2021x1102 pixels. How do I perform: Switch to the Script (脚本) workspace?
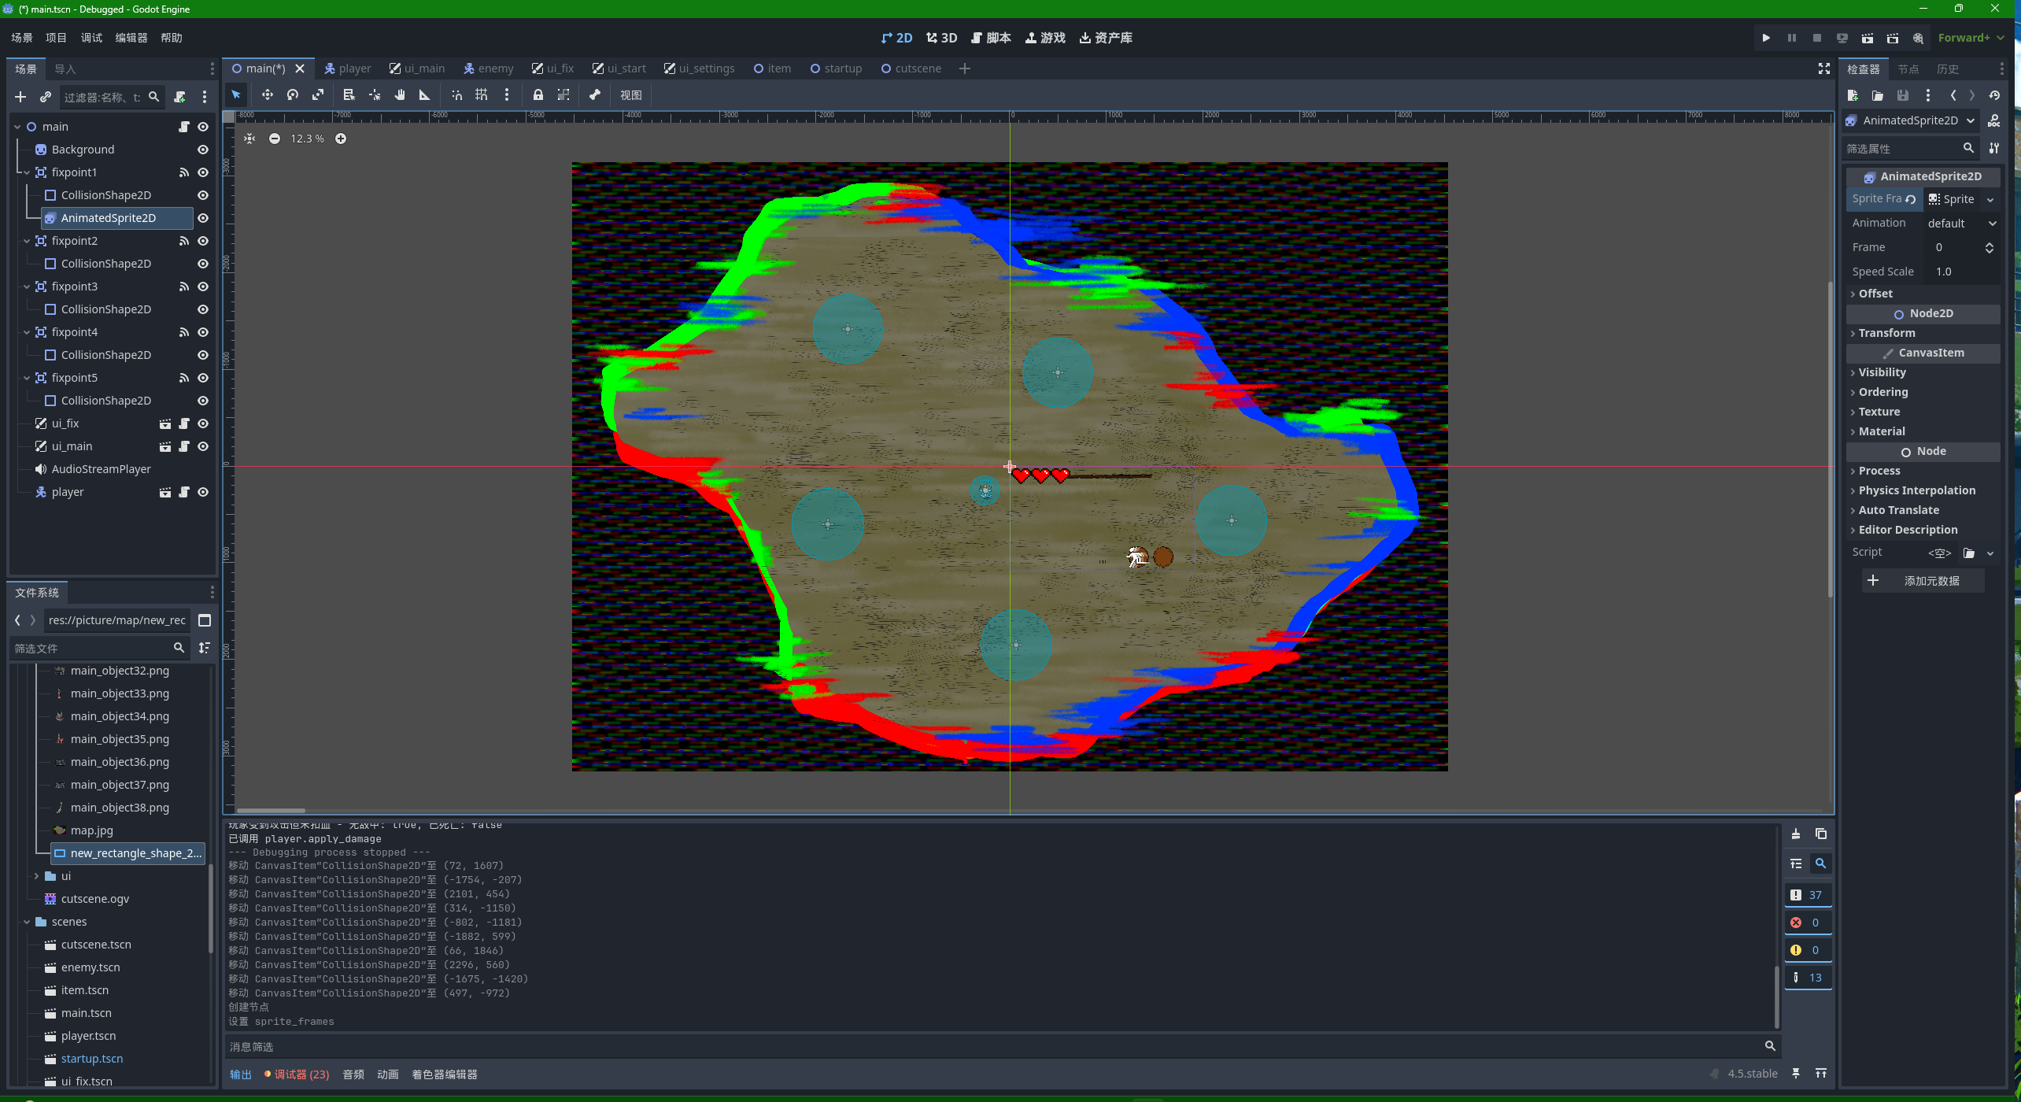point(991,38)
